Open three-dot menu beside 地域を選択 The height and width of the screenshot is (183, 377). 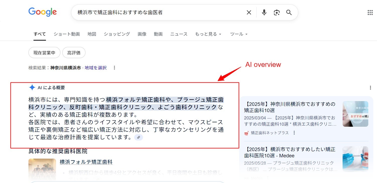pyautogui.click(x=114, y=68)
